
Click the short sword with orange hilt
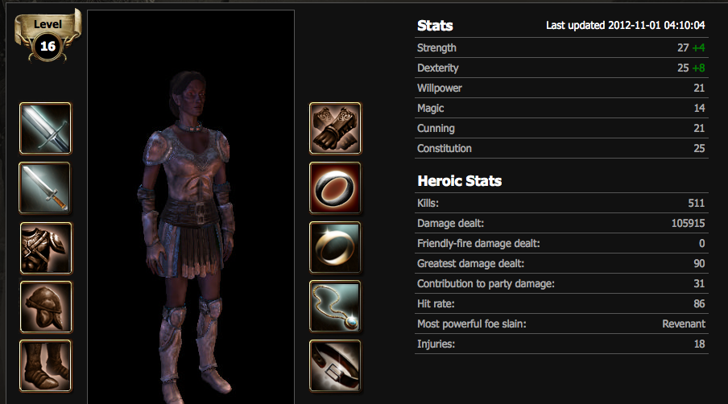45,188
